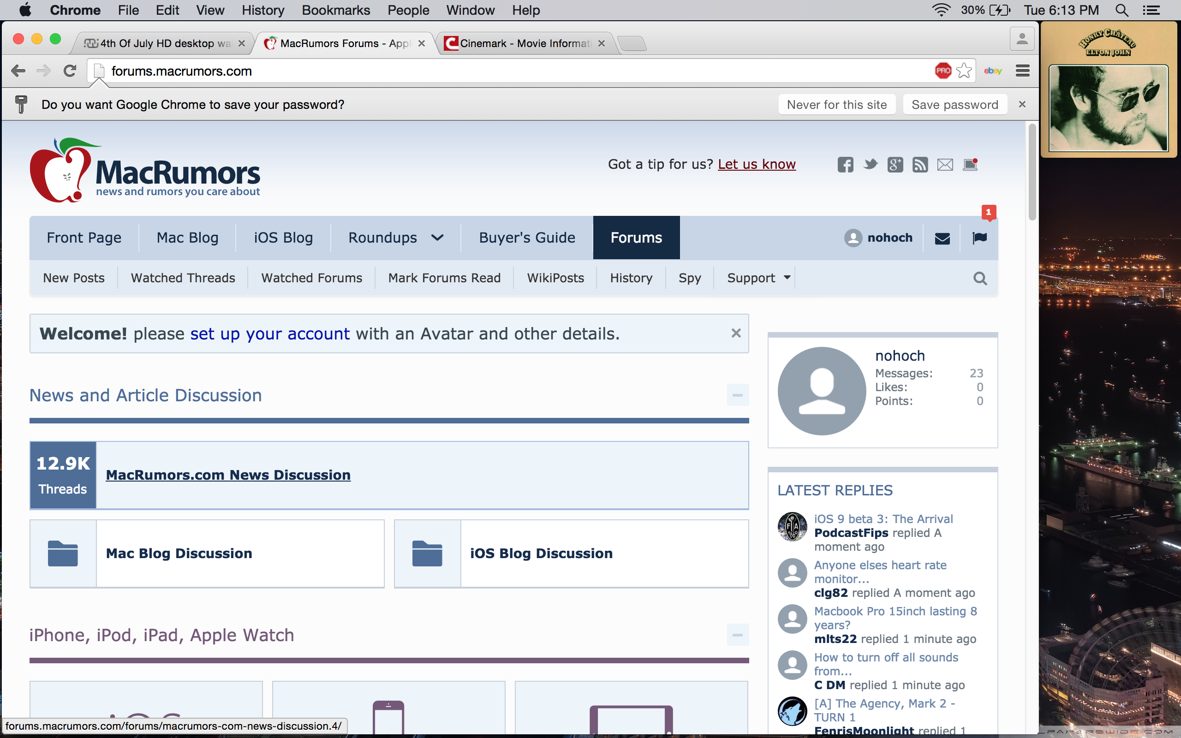
Task: Dismiss the Welcome notice
Action: tap(736, 333)
